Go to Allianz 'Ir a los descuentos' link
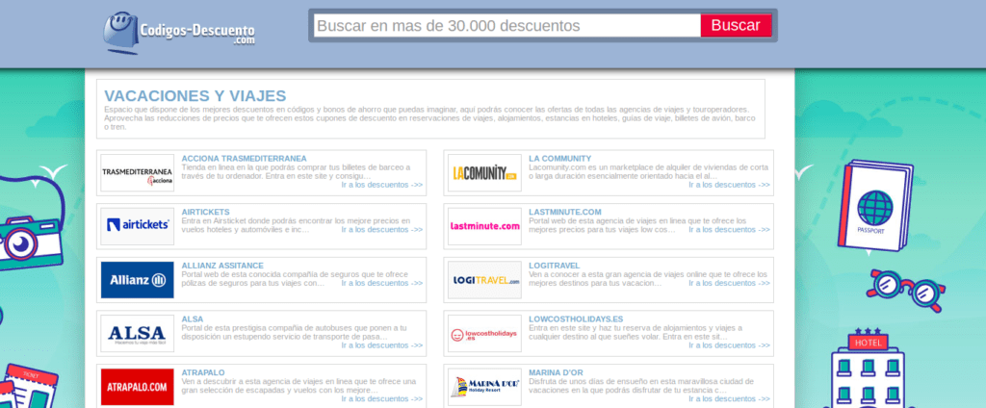 (x=381, y=283)
